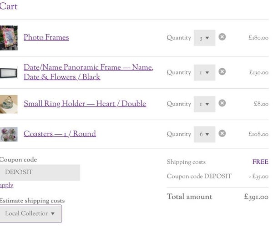View the Photo Frames thumbnail image
The image size is (273, 233).
click(9, 38)
